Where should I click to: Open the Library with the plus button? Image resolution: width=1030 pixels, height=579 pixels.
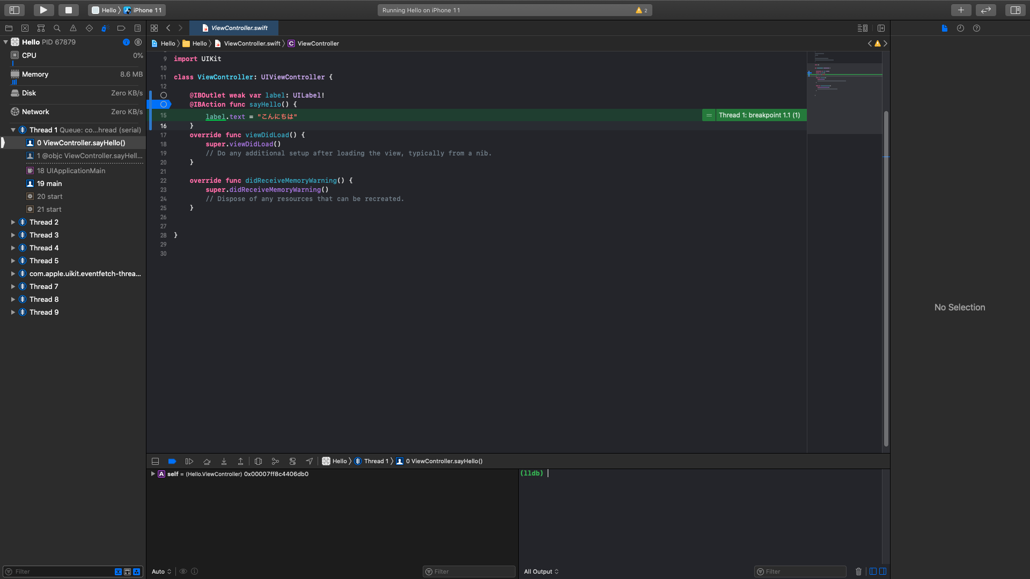click(x=961, y=10)
